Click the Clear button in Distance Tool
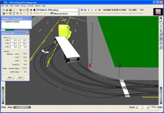Viewport: 164px width, 113px height. pyautogui.click(x=20, y=77)
